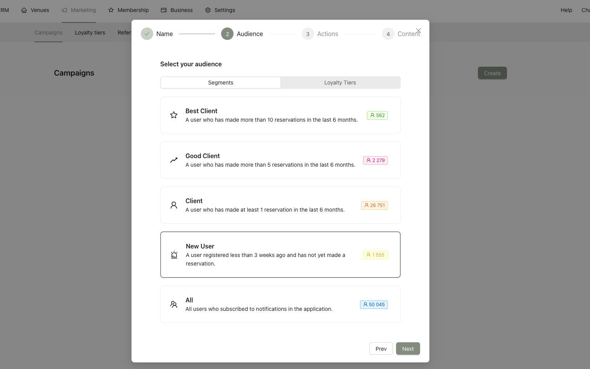This screenshot has width=590, height=369.
Task: Select the Best Client segment card
Action: (280, 115)
